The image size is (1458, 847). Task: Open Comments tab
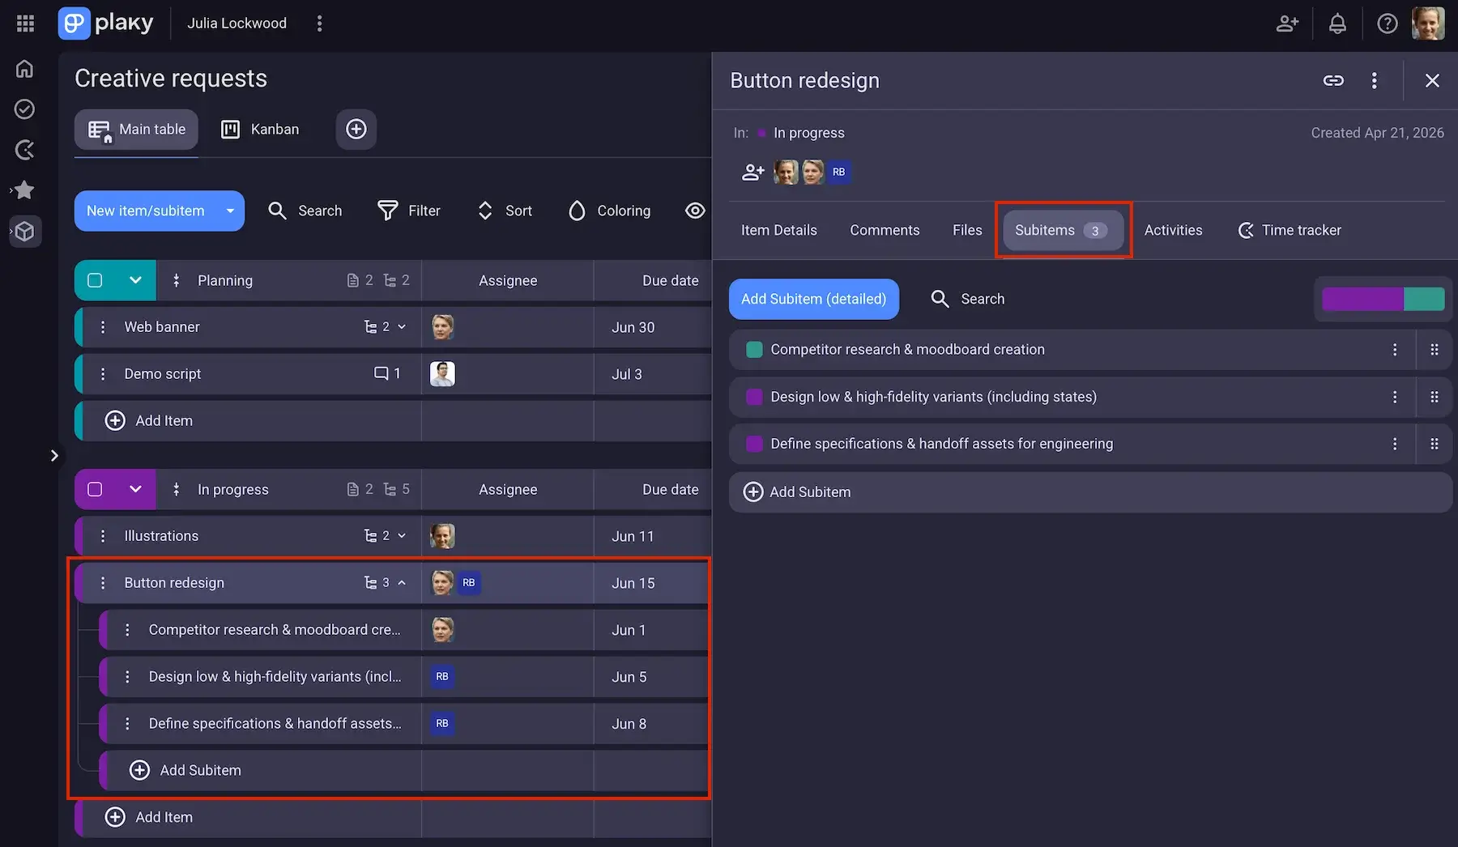[x=885, y=230]
